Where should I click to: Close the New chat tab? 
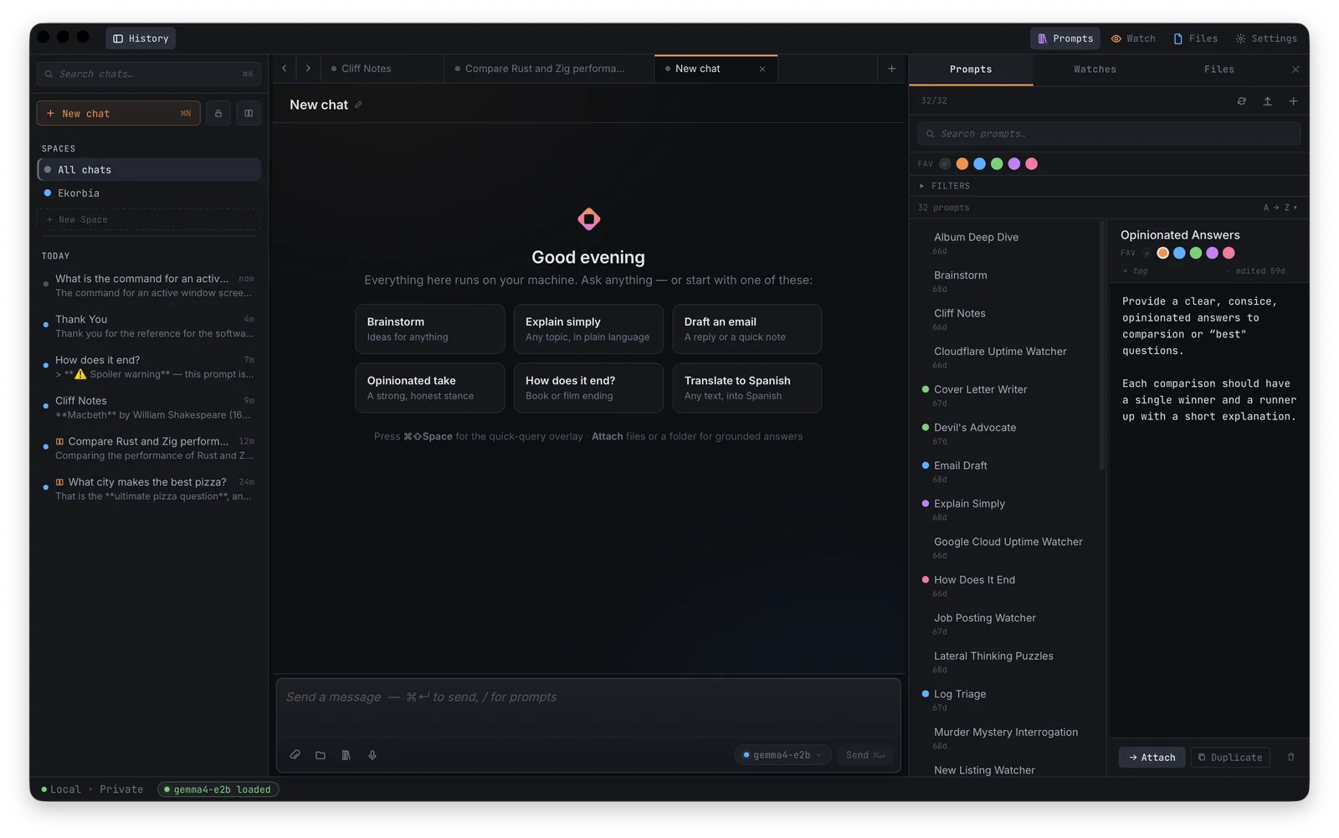pyautogui.click(x=762, y=69)
